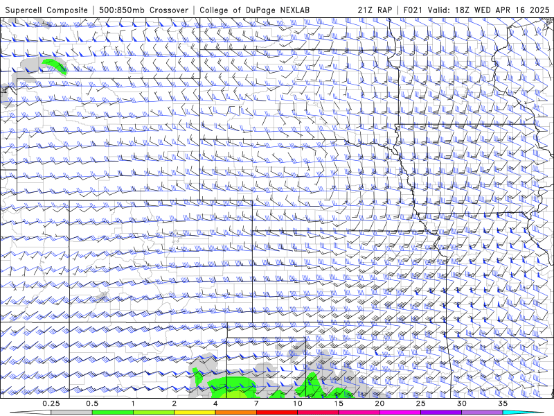Click the 0.5 legend value
Image resolution: width=554 pixels, height=416 pixels.
coord(92,404)
